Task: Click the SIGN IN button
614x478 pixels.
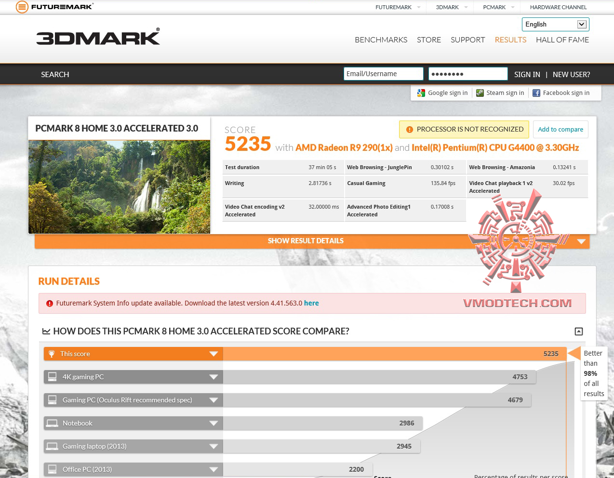Action: pyautogui.click(x=527, y=75)
